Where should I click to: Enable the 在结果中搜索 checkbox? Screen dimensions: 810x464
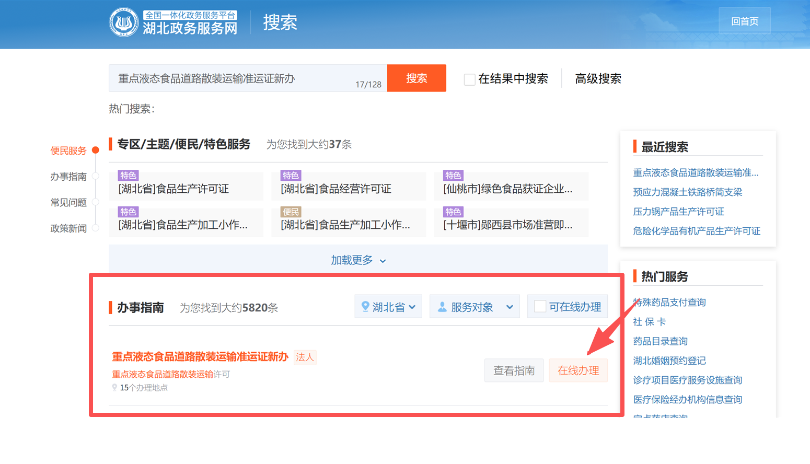[470, 79]
